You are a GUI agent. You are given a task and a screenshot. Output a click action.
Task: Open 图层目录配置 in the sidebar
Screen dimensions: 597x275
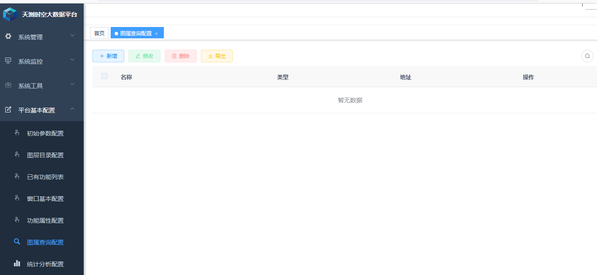click(x=45, y=155)
